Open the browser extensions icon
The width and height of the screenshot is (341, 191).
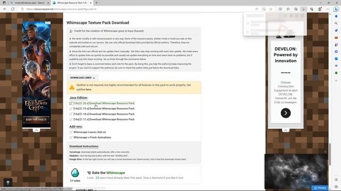pos(312,9)
